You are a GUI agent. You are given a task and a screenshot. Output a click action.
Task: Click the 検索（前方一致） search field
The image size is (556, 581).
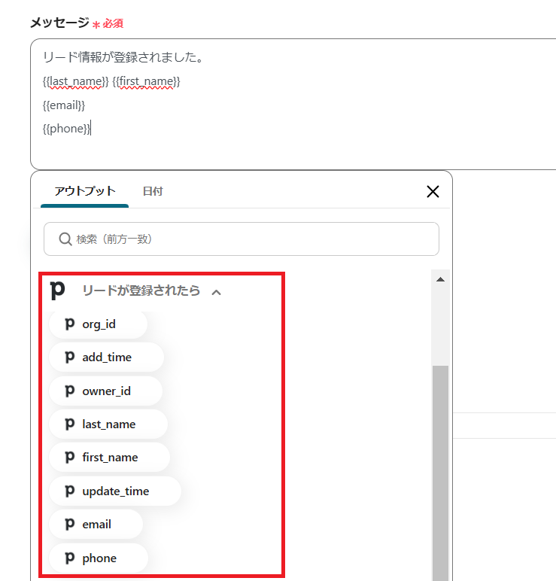(x=242, y=239)
